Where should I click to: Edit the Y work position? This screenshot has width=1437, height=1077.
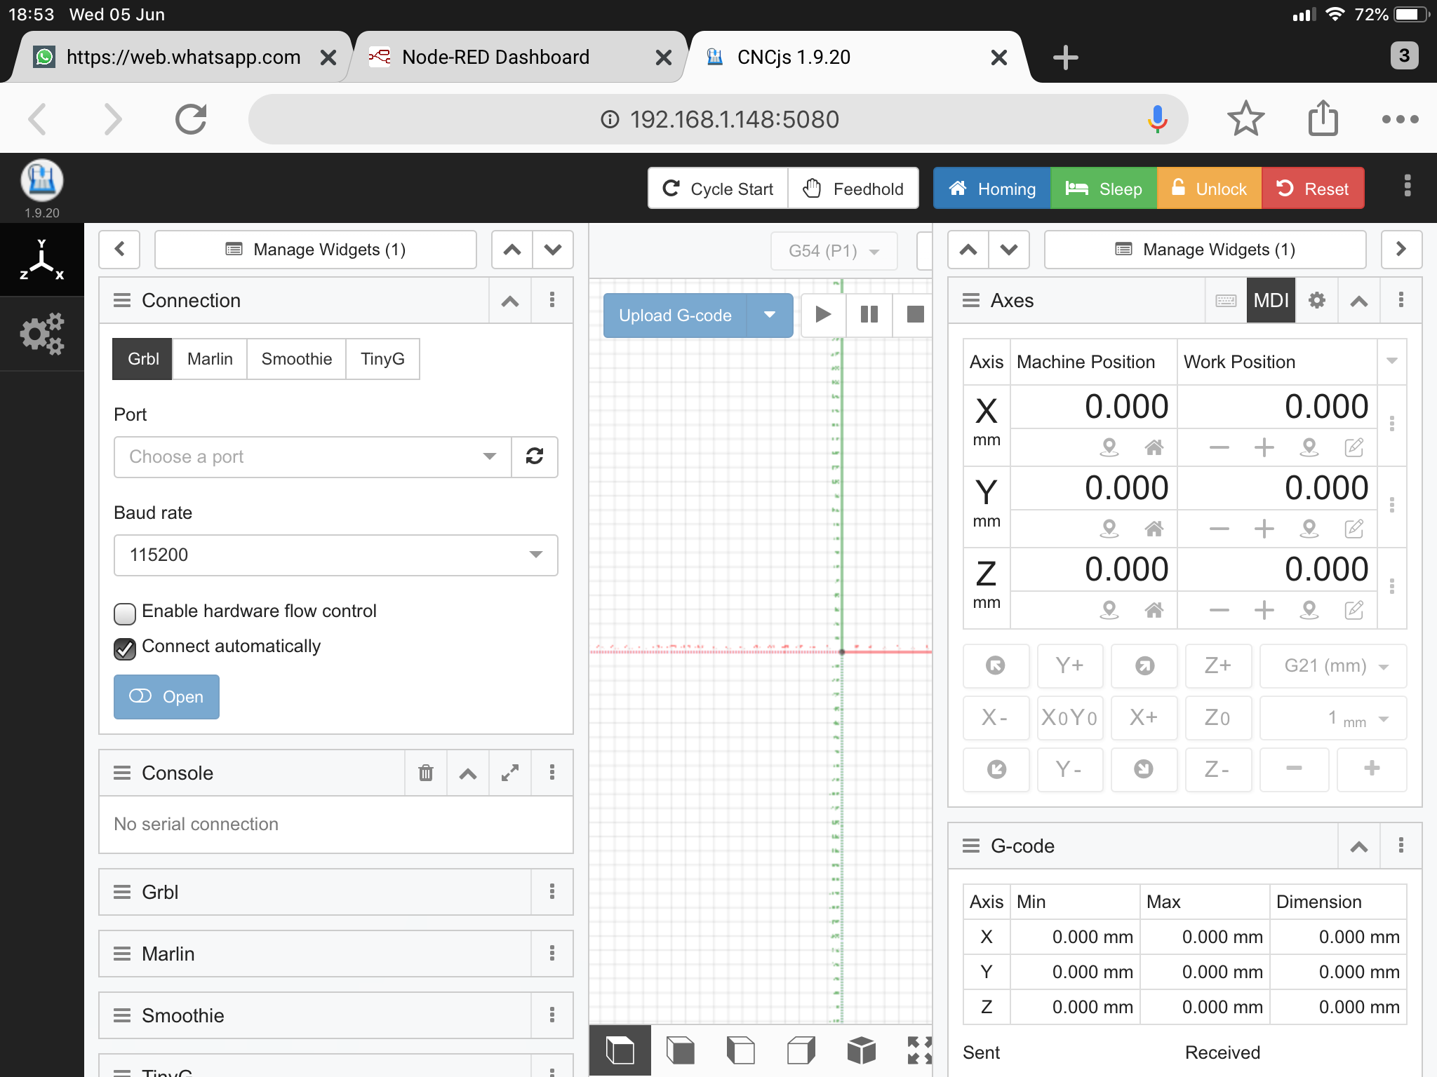pyautogui.click(x=1354, y=529)
